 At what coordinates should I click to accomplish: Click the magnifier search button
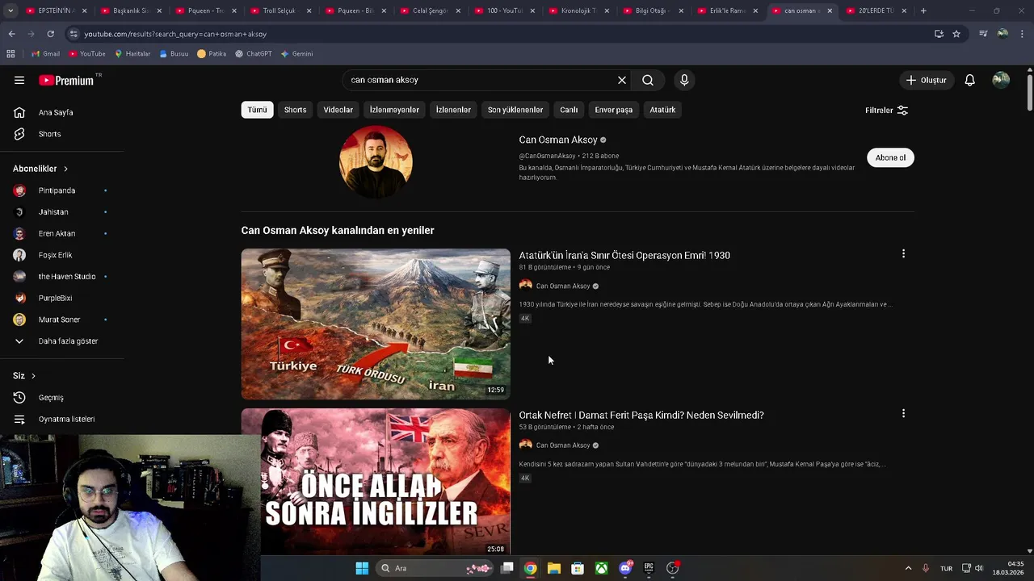click(x=648, y=80)
